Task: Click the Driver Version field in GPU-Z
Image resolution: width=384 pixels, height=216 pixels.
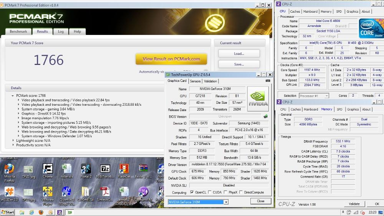Action: [x=229, y=164]
